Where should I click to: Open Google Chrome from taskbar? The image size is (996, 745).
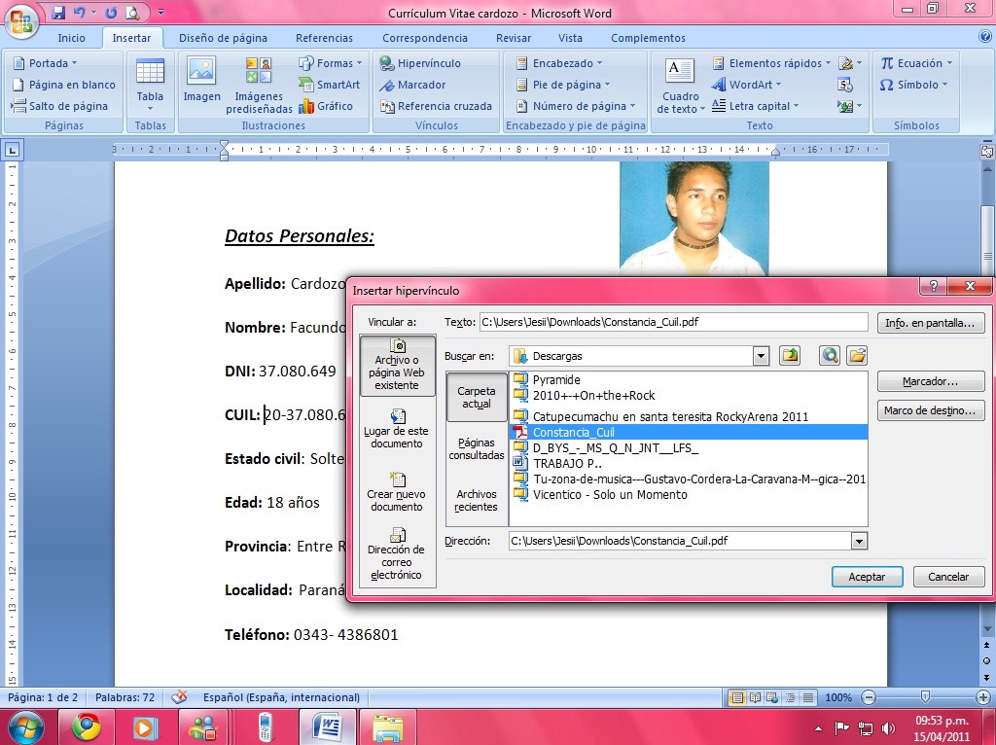(x=87, y=727)
